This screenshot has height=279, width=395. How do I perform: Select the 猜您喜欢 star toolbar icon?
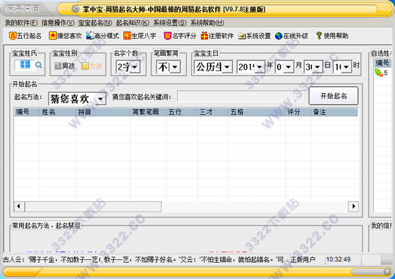[53, 35]
